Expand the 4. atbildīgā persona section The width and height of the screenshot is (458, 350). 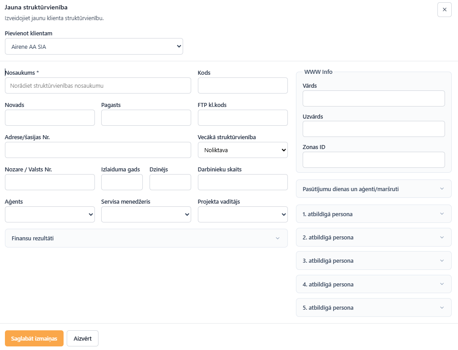tap(373, 284)
